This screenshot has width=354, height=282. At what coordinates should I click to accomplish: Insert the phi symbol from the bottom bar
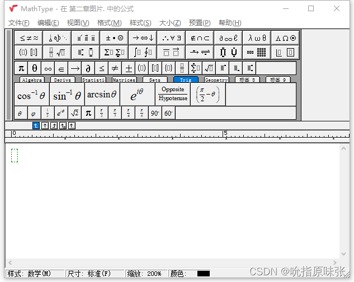(34, 113)
